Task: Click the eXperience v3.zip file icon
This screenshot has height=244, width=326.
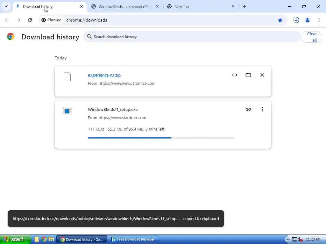Action: pos(67,77)
